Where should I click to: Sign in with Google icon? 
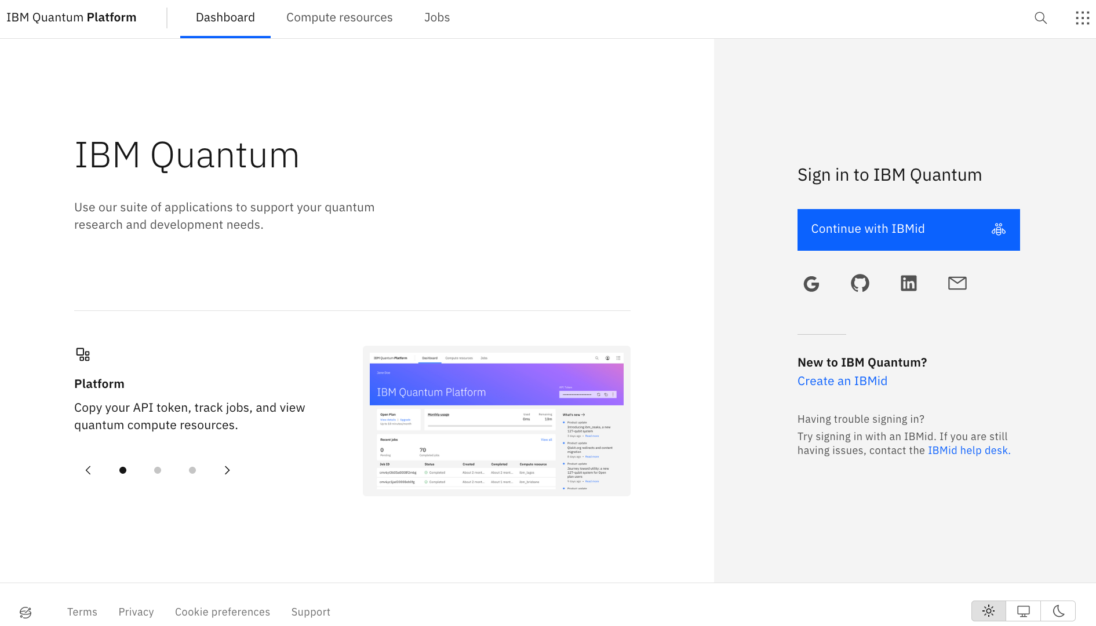point(811,284)
